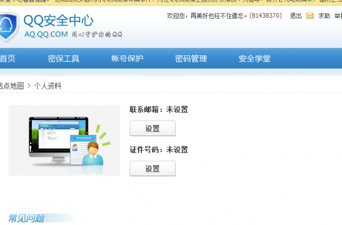Go to the 首页 home tab
Screen dimensions: 342x225
[7, 59]
